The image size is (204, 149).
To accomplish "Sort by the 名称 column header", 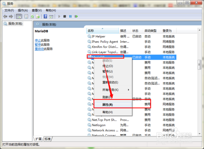I will [x=102, y=31].
